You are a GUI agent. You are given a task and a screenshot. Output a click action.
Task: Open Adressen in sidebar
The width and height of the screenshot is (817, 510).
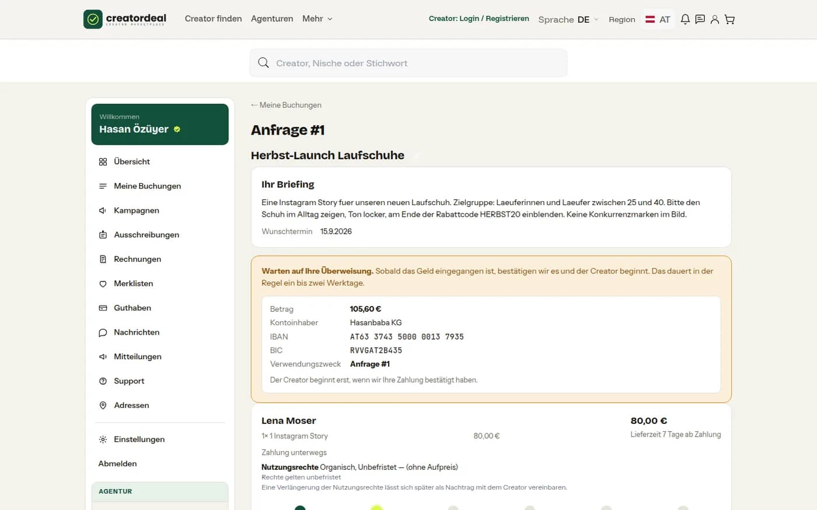[160, 405]
